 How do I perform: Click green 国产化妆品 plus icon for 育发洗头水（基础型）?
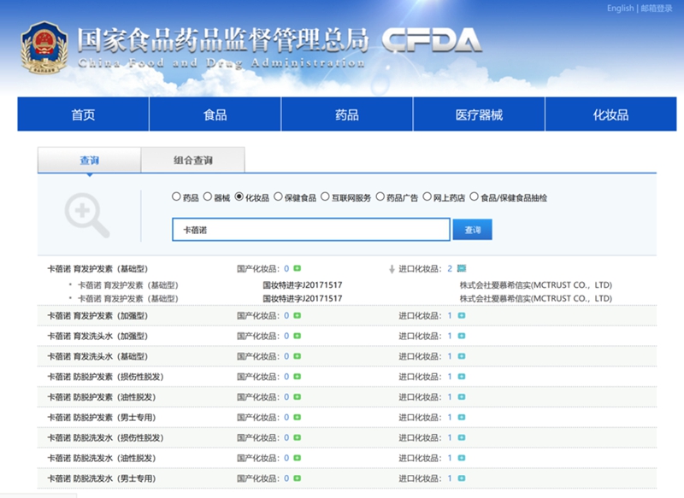(297, 356)
